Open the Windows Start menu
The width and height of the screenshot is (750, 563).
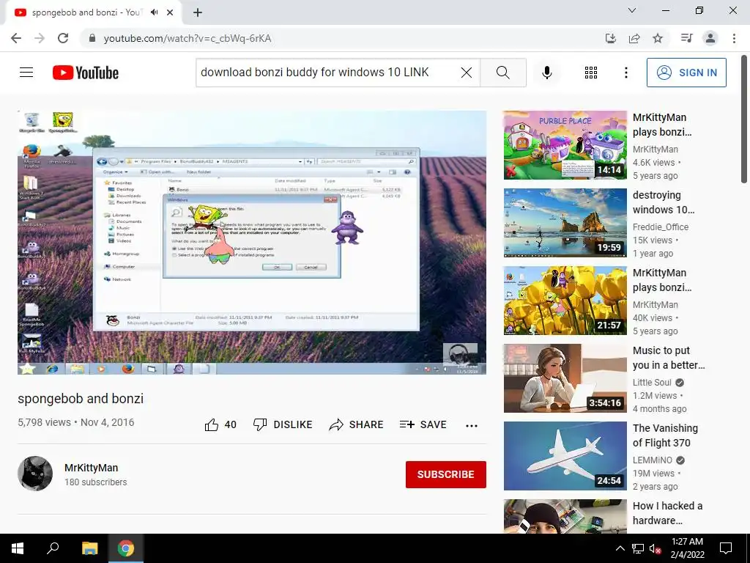tap(18, 548)
